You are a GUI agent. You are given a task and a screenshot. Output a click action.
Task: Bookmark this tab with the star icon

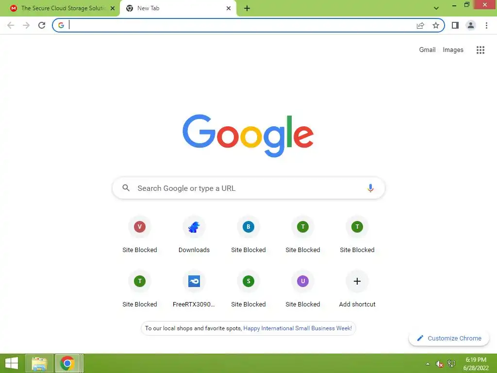(436, 25)
